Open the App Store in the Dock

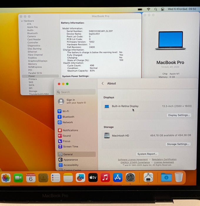tap(118, 177)
